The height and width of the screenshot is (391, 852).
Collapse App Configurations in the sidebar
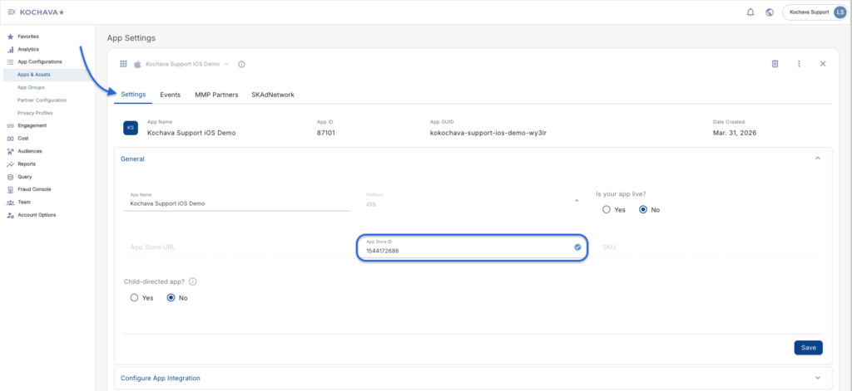(40, 61)
